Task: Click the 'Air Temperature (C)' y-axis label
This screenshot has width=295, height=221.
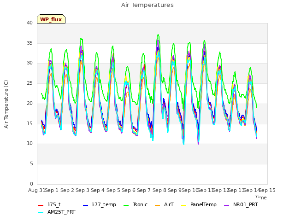Action: pos(6,104)
